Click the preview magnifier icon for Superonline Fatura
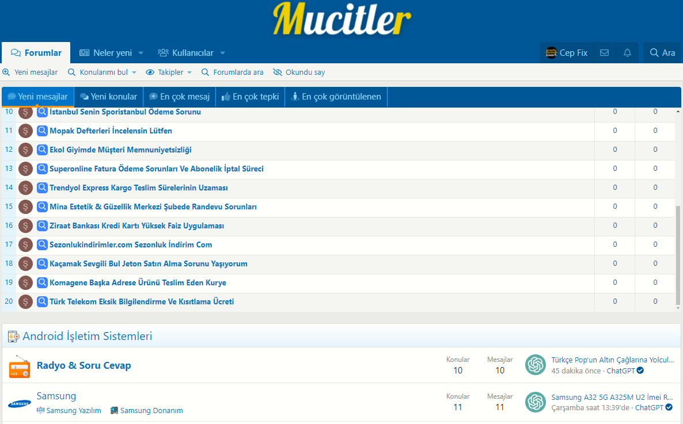The height and width of the screenshot is (424, 683). pos(42,169)
